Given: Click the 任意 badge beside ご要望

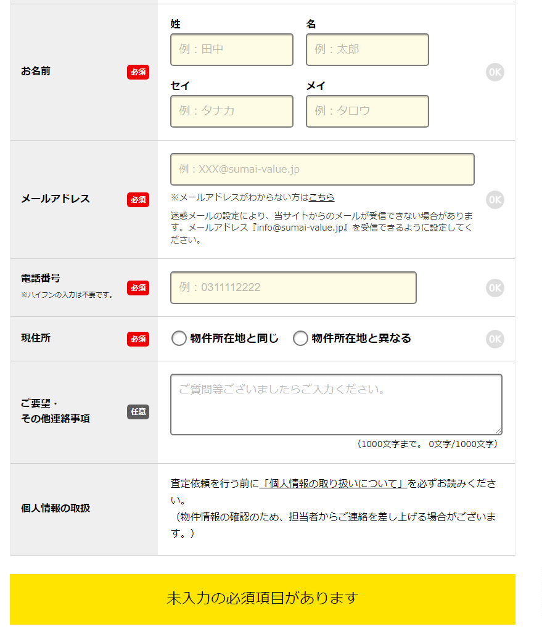Looking at the screenshot, I should [138, 412].
